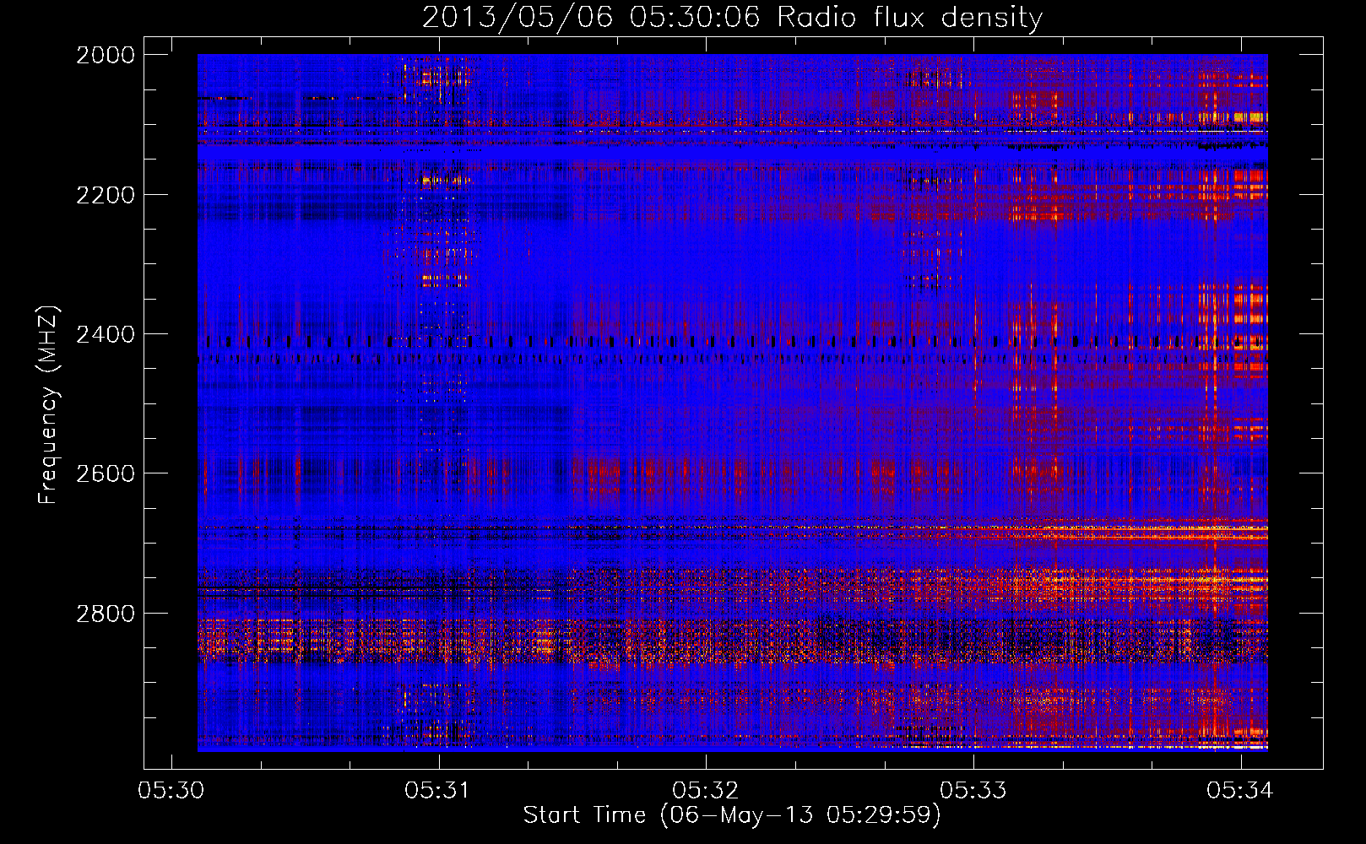
Task: Click the 2200 frequency tick label
Action: [106, 195]
